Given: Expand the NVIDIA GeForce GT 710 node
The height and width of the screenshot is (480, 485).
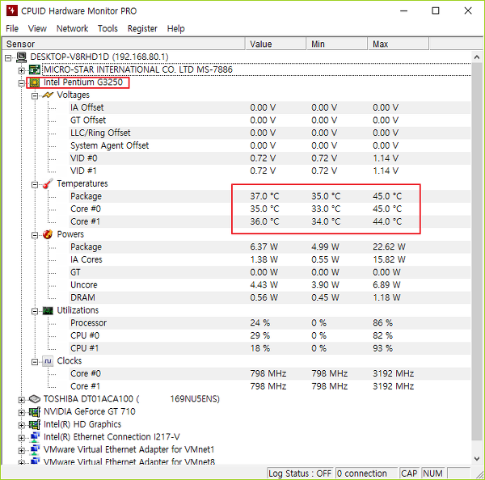Looking at the screenshot, I should coord(21,413).
